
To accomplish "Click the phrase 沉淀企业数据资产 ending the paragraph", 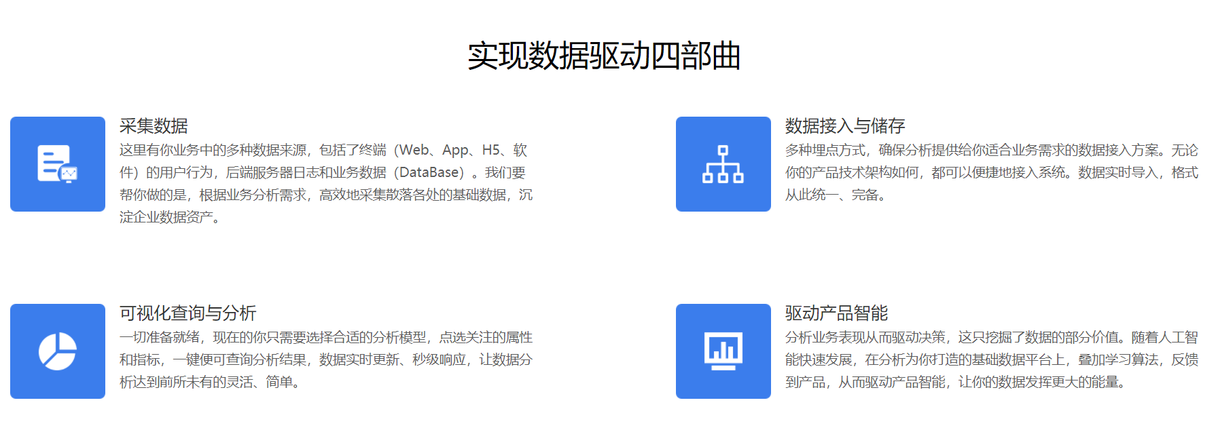I will 166,218.
